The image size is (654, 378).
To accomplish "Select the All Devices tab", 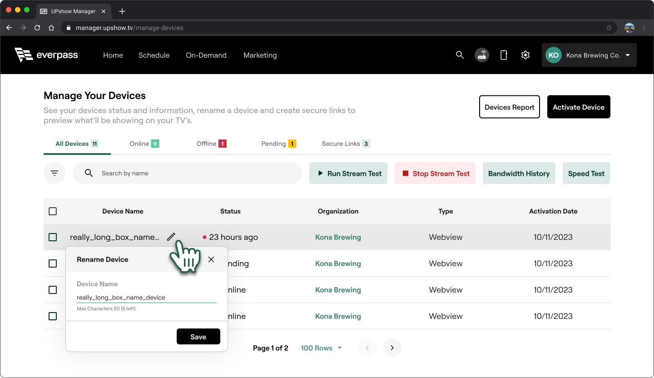I will tap(77, 144).
